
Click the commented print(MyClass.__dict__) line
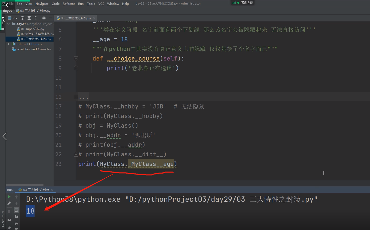[122, 155]
